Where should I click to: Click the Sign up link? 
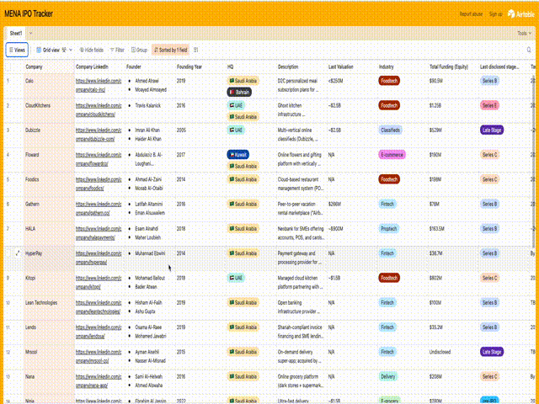(496, 14)
